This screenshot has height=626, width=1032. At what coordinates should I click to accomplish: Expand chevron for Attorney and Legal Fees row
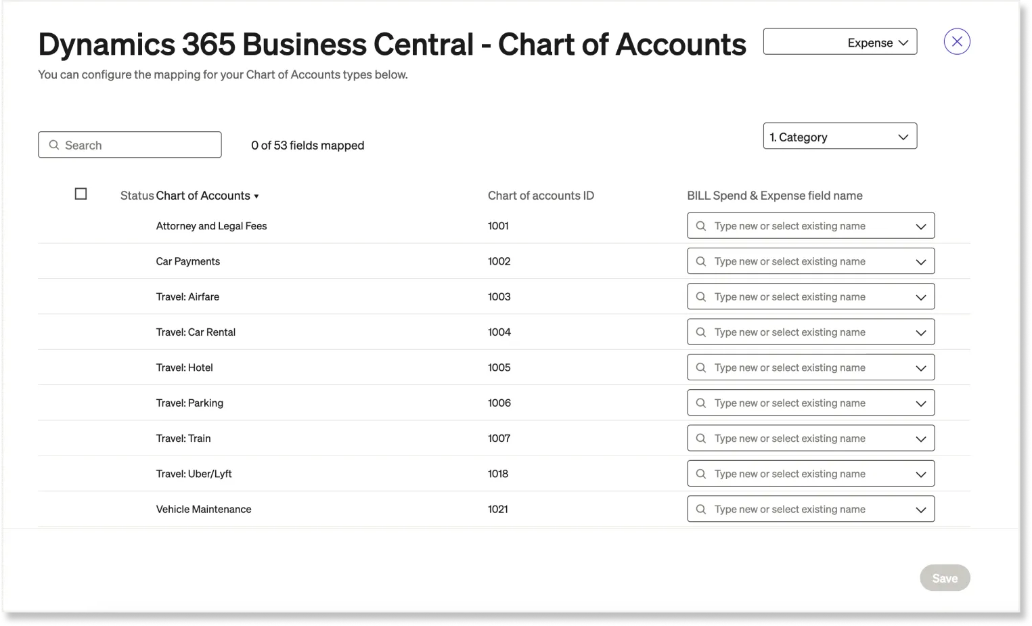tap(920, 227)
